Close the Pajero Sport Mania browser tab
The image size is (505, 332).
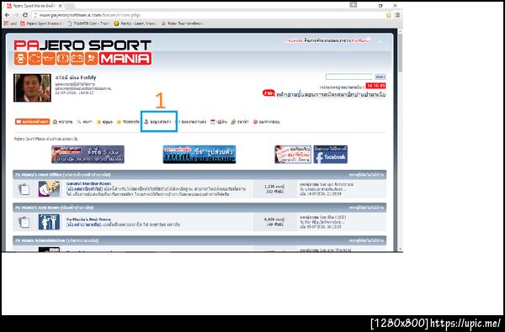point(61,6)
